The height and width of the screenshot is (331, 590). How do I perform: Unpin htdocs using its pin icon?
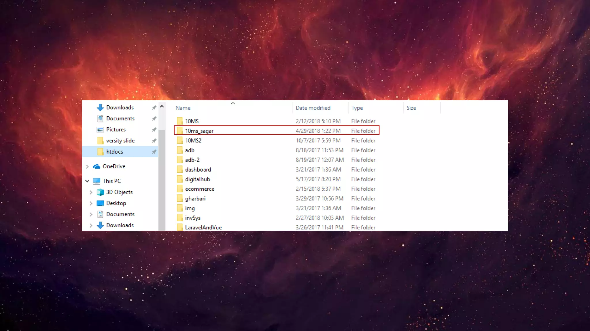[x=154, y=152]
